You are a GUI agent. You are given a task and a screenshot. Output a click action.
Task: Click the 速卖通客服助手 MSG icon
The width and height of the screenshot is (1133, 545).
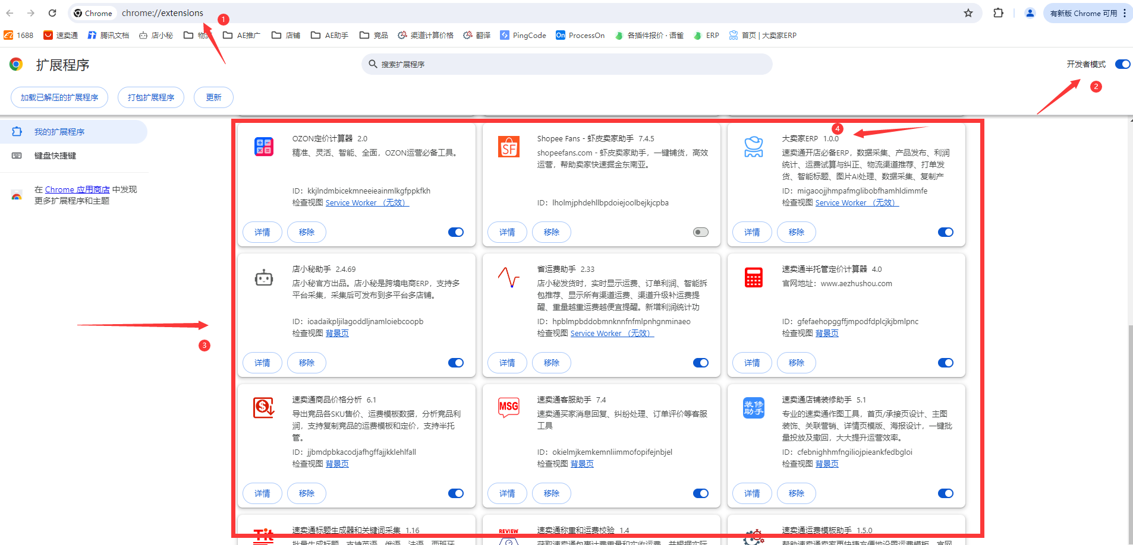tap(509, 408)
